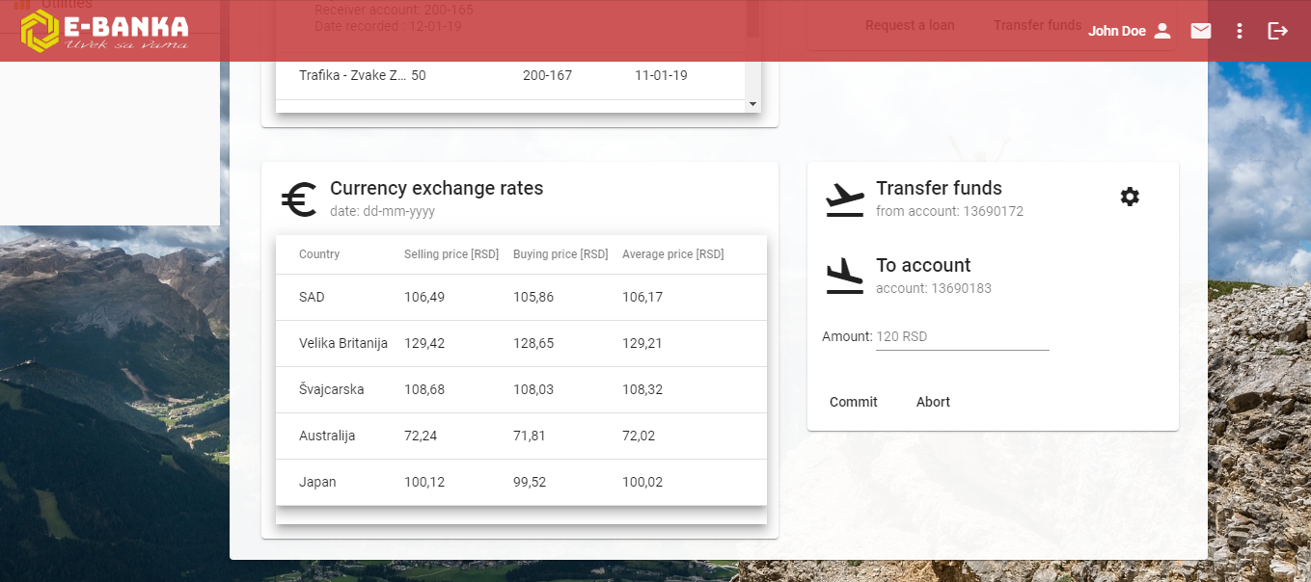1311x582 pixels.
Task: Click John Doe username text
Action: pyautogui.click(x=1117, y=31)
